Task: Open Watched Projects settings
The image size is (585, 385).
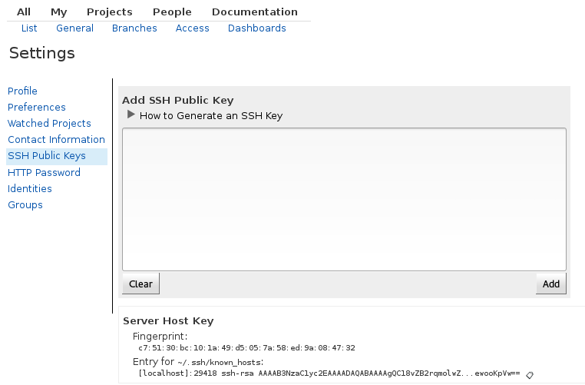Action: tap(49, 123)
